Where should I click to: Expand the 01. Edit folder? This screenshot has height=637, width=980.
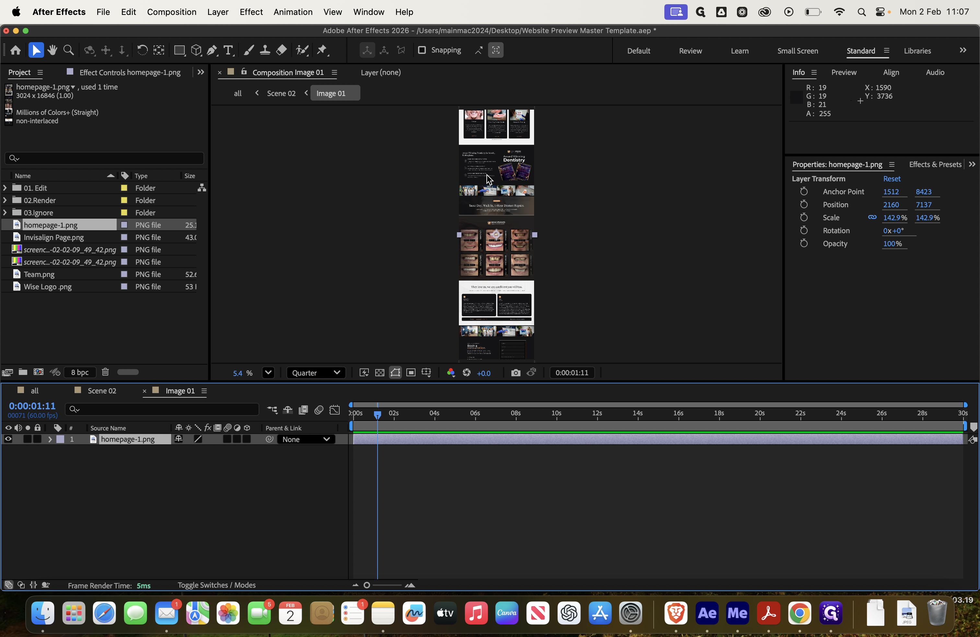click(x=5, y=187)
